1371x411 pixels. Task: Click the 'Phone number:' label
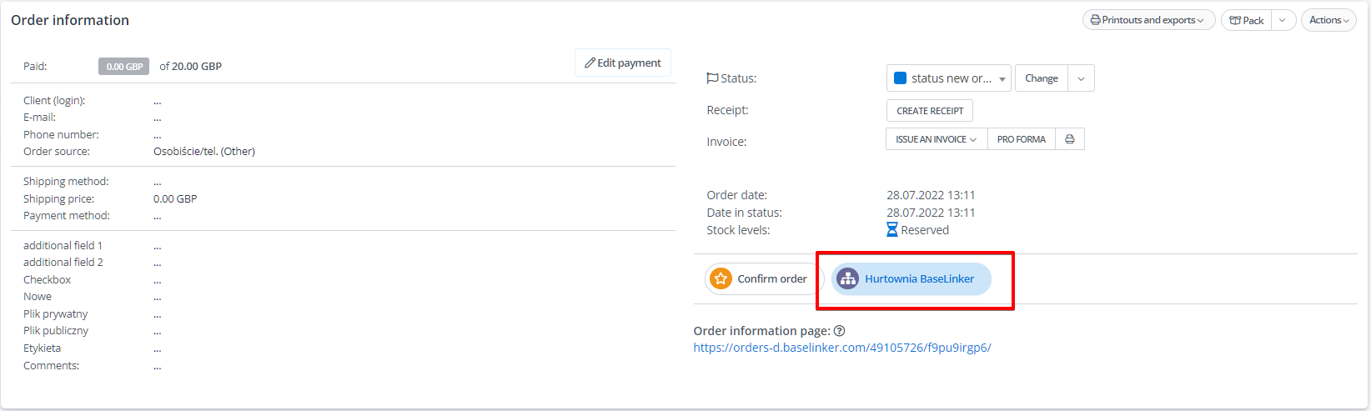click(x=61, y=135)
